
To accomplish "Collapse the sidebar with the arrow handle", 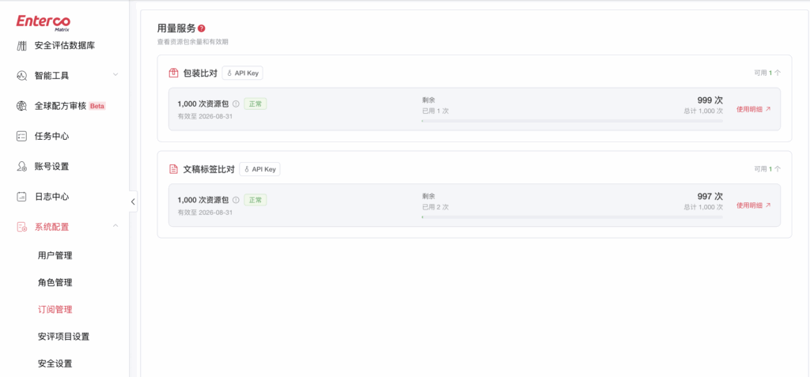I will pos(133,202).
